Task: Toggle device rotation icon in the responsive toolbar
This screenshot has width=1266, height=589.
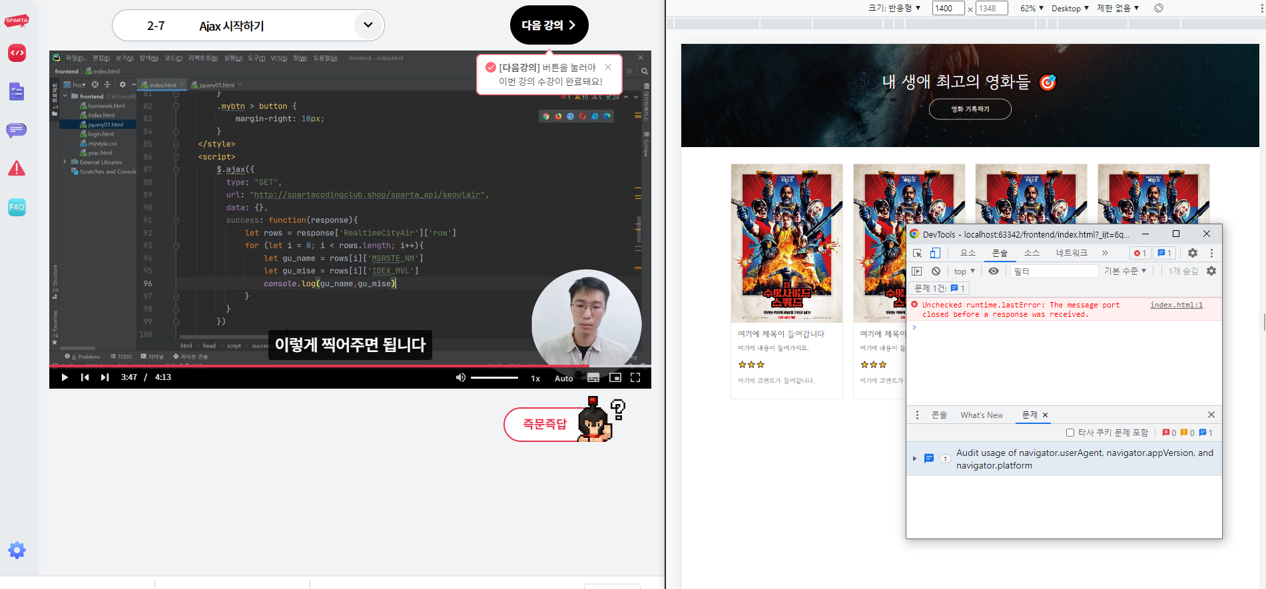Action: point(1159,8)
